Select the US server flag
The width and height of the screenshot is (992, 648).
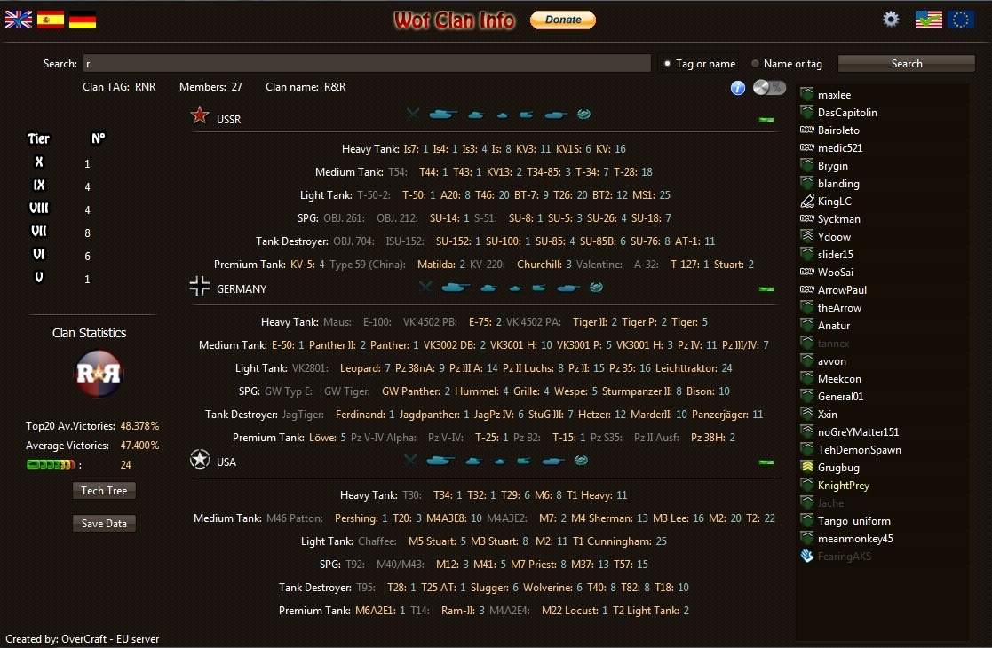[x=929, y=20]
